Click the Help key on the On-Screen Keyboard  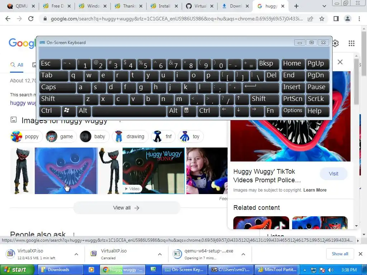pos(318,111)
